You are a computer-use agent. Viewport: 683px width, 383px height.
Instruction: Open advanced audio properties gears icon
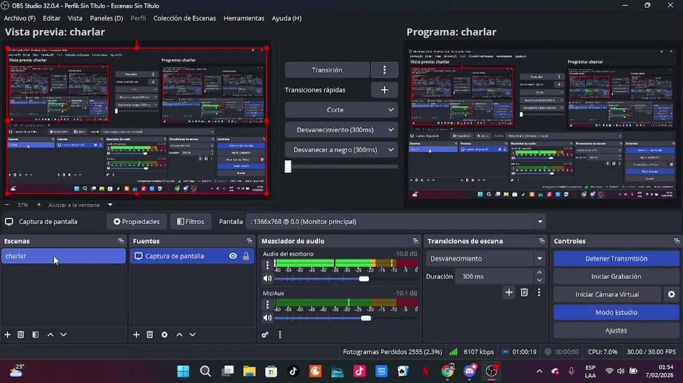coord(265,335)
